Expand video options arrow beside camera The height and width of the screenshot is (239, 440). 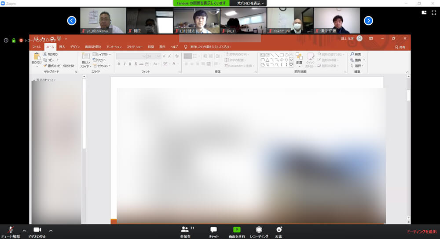(51, 230)
